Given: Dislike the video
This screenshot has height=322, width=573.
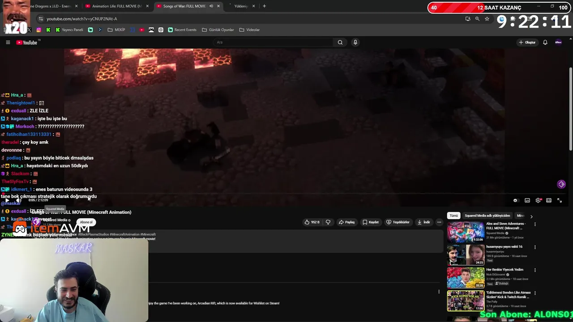Looking at the screenshot, I should [328, 222].
